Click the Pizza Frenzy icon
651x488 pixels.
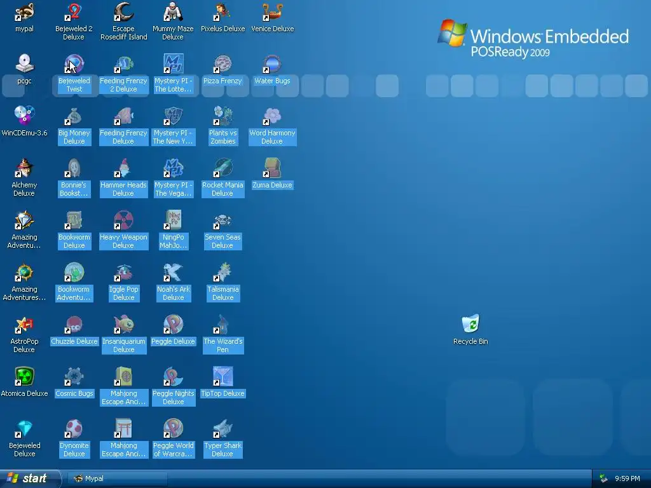coord(223,64)
